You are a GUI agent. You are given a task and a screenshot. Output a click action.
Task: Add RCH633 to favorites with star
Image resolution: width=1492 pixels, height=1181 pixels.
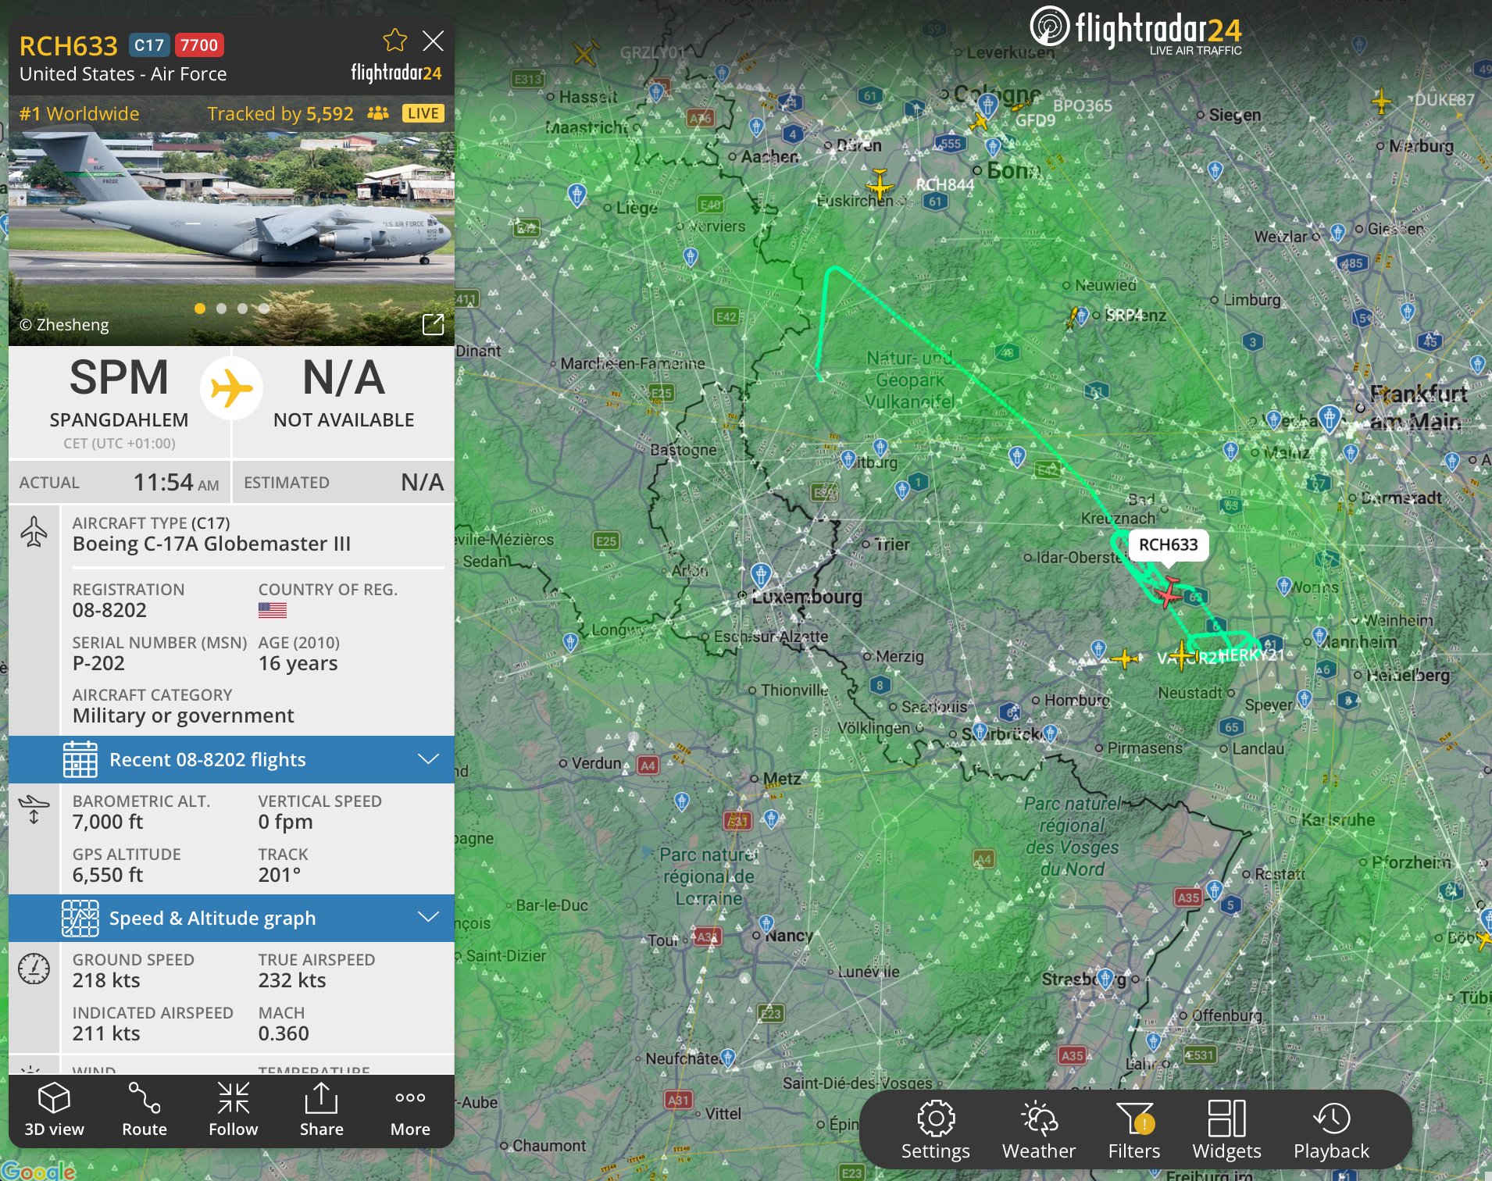pyautogui.click(x=395, y=41)
